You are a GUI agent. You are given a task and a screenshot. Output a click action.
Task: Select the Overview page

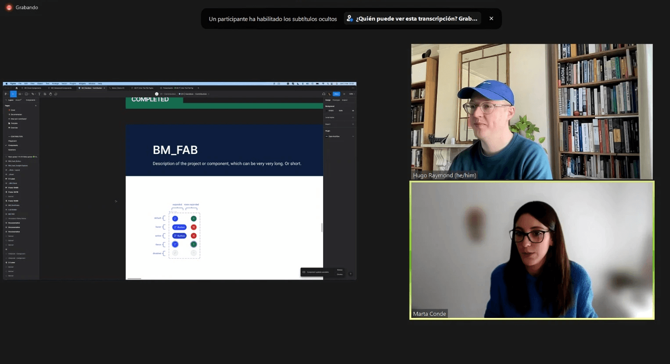13,128
